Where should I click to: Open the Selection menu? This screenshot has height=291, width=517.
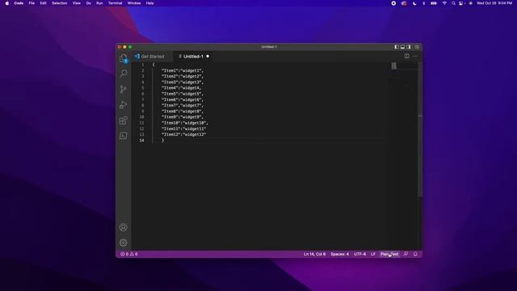(59, 3)
